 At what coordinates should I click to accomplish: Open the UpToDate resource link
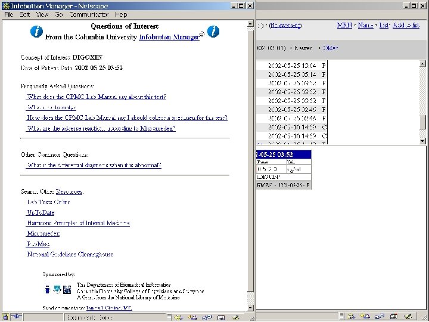[41, 212]
